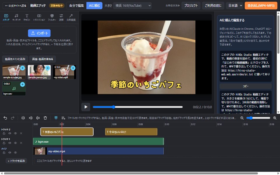Click the インポート button
Viewport: 280px width, 175px height.
click(x=39, y=33)
